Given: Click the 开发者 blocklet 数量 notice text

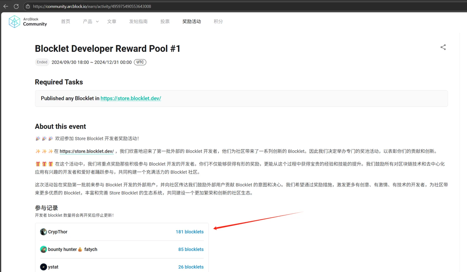Looking at the screenshot, I should point(74,215).
